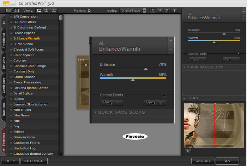
Task: Select the single image view icon
Action: coord(39,11)
